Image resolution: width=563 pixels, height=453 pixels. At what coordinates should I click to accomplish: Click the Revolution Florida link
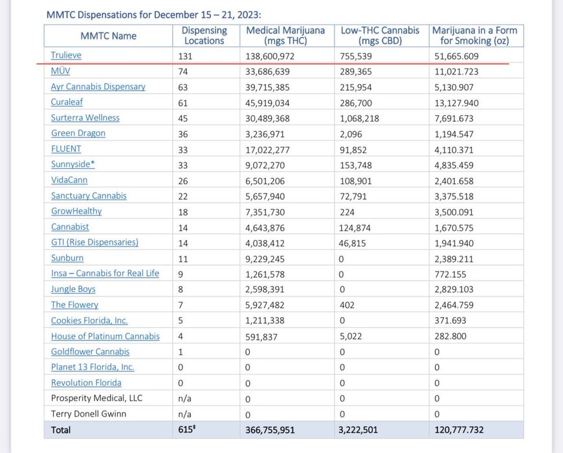point(86,383)
